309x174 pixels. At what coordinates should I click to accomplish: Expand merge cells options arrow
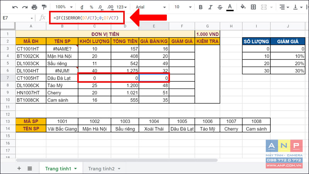272,7
